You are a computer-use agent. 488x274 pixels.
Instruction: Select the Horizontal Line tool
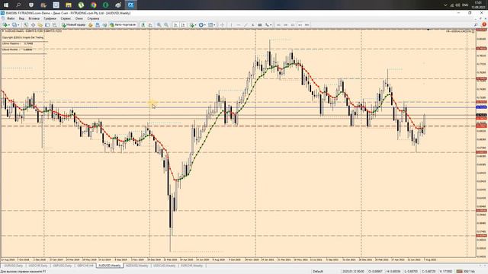(x=239, y=25)
